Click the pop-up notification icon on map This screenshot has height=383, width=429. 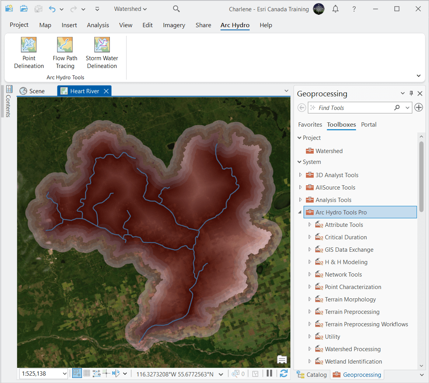click(x=282, y=359)
